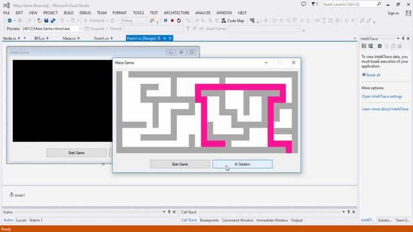Toggle auto-hide pin on Call Stack panel
The image size is (413, 232).
point(348,212)
